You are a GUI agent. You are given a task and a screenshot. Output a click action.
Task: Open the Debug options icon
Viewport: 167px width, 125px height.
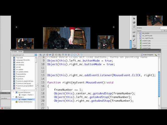pyautogui.click(x=59, y=55)
